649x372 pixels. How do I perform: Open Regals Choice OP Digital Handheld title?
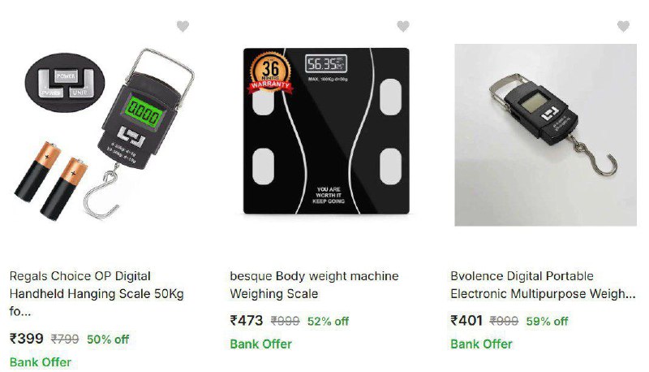(x=97, y=293)
